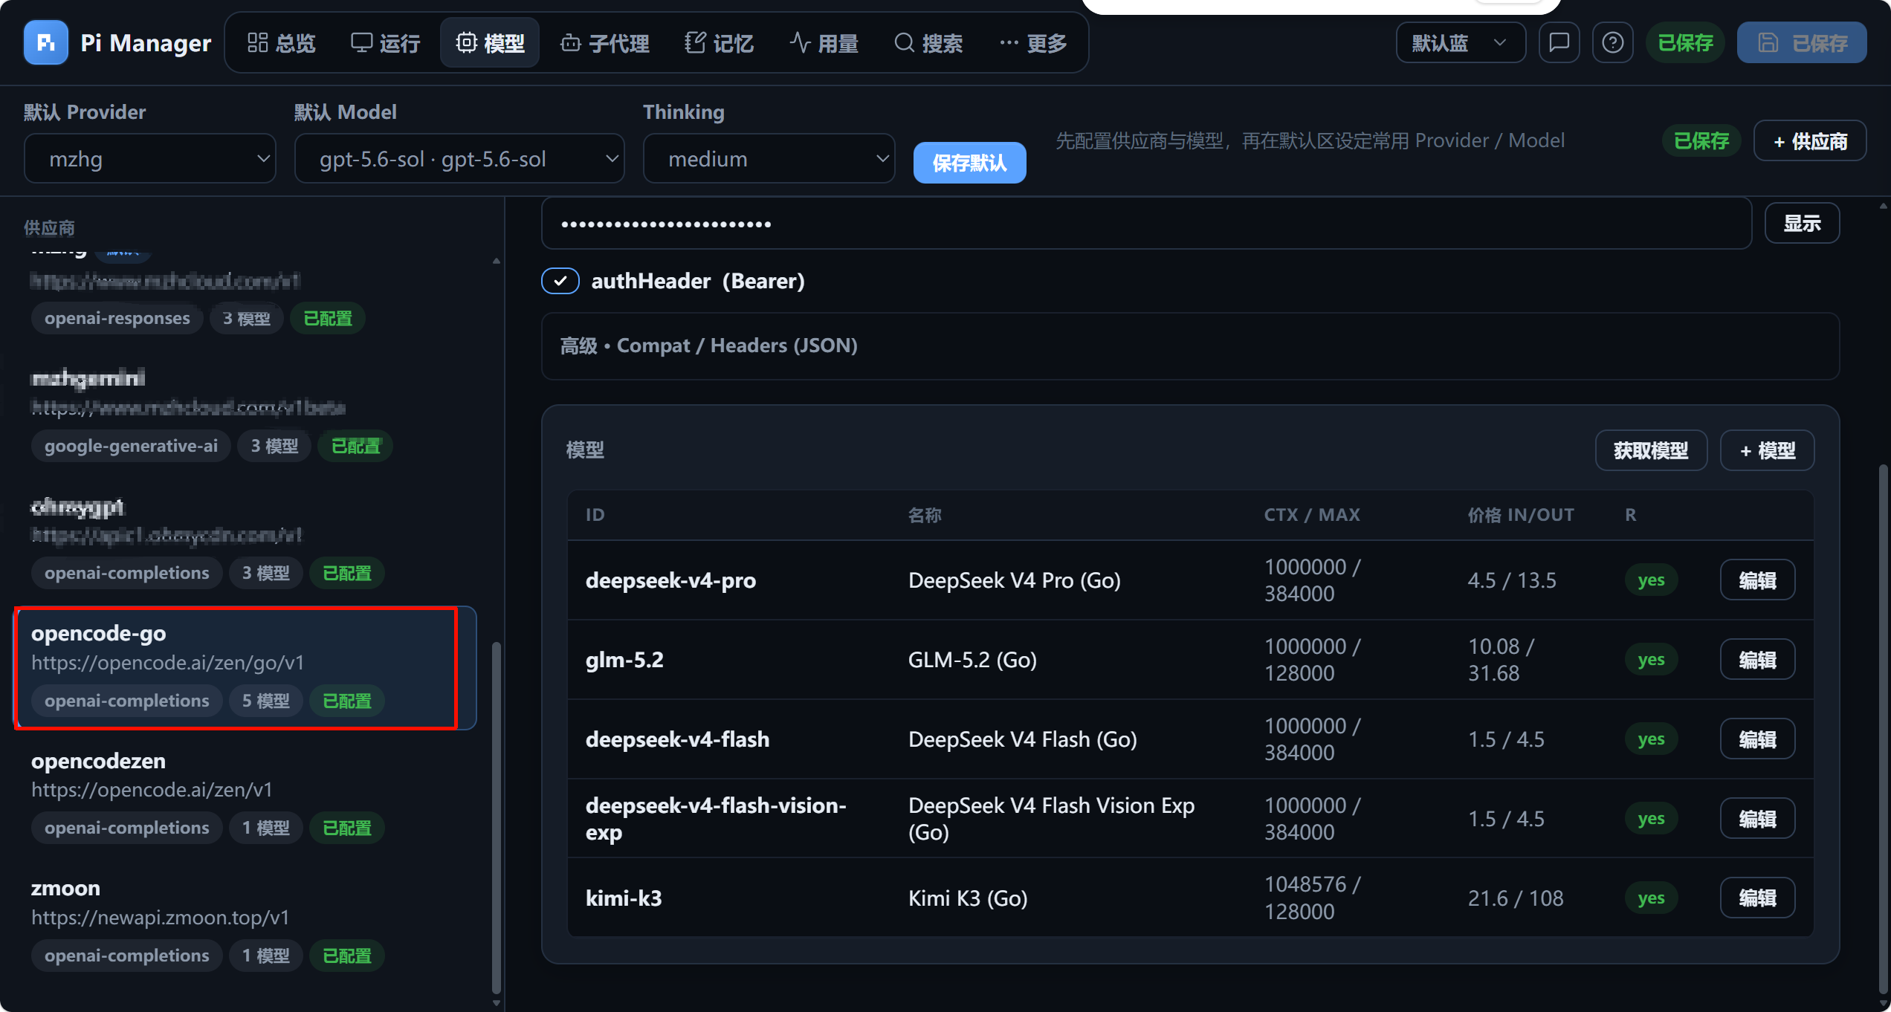Switch to the 运行 tab

click(386, 43)
